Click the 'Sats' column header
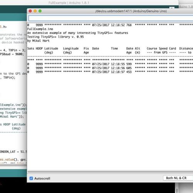Screen dimensions: 193x193 click(x=30, y=49)
